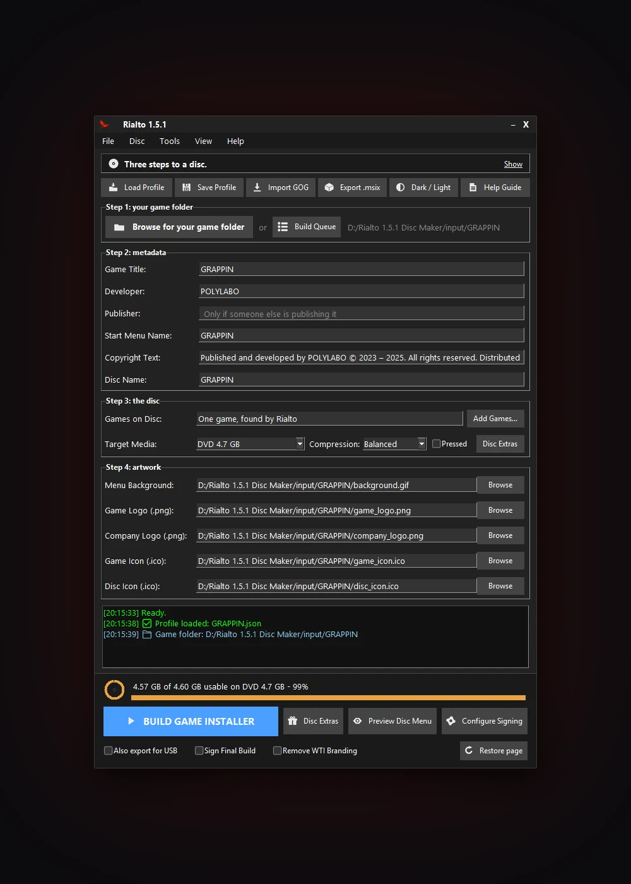Click the Disc Icon path field

pyautogui.click(x=336, y=586)
